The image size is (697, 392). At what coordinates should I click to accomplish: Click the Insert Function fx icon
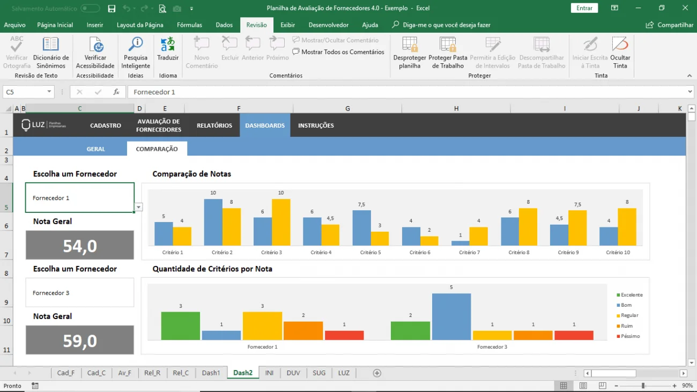click(x=116, y=92)
